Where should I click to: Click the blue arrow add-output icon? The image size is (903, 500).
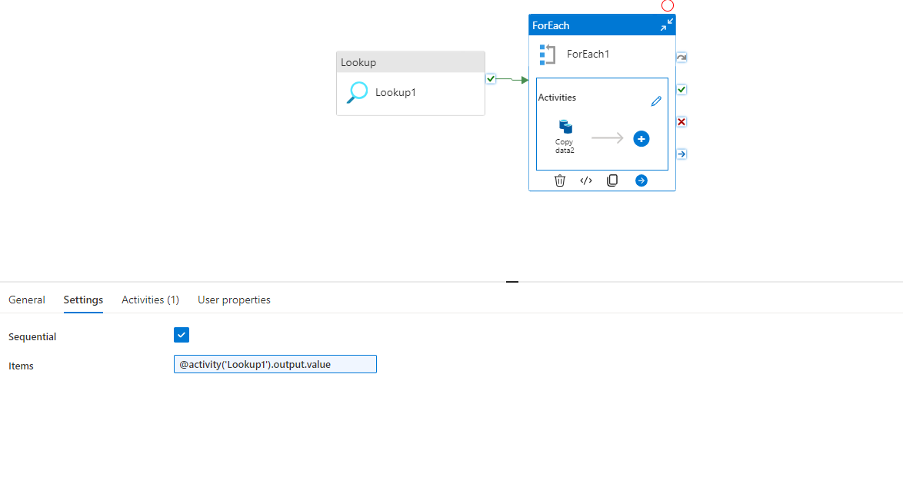641,180
